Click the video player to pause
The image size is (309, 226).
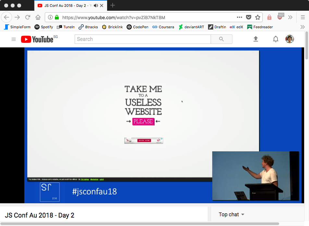[x=152, y=125]
